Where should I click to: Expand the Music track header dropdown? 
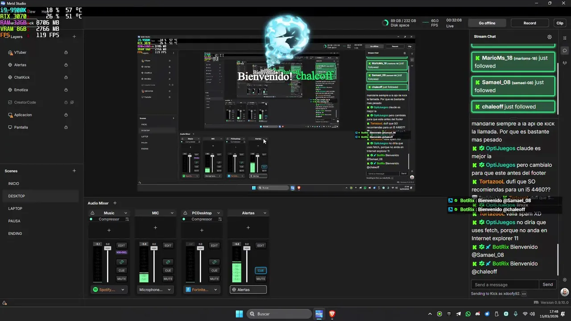(126, 213)
